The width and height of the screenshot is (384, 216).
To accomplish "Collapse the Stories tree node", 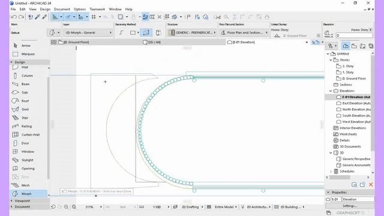I will click(x=331, y=60).
